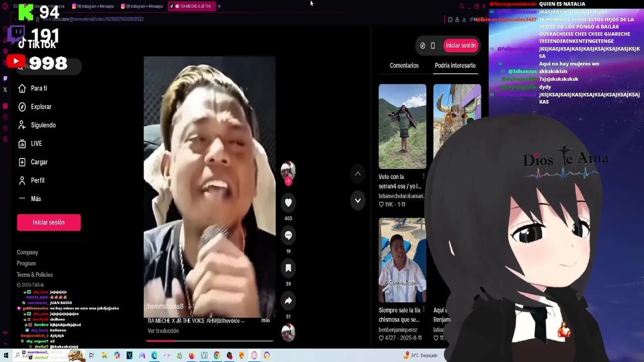
Task: Seek using the video progress bar
Action: click(209, 340)
